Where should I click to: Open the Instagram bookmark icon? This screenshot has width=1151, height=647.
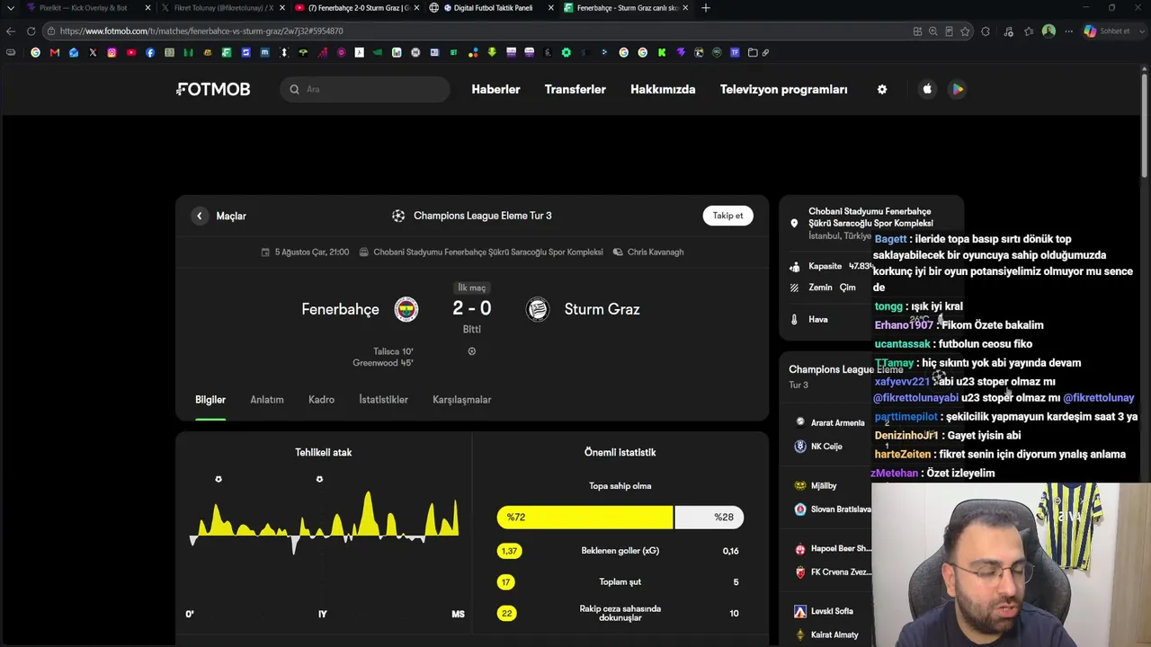(x=112, y=52)
